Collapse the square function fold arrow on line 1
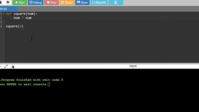The image size is (199, 112). coord(4,14)
